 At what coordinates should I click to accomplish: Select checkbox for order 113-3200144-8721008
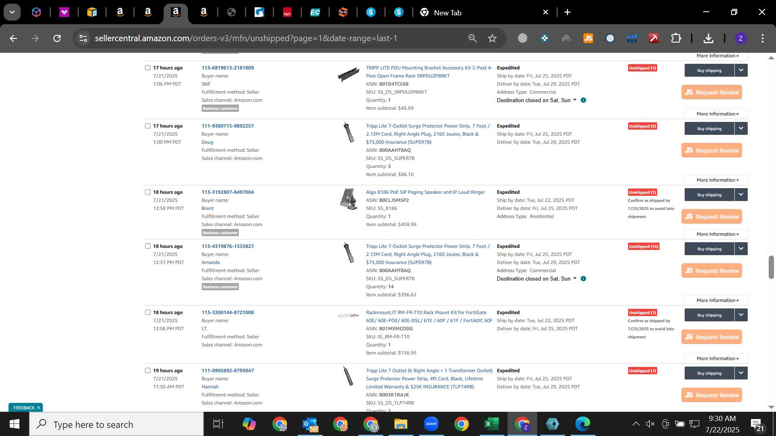pyautogui.click(x=148, y=312)
